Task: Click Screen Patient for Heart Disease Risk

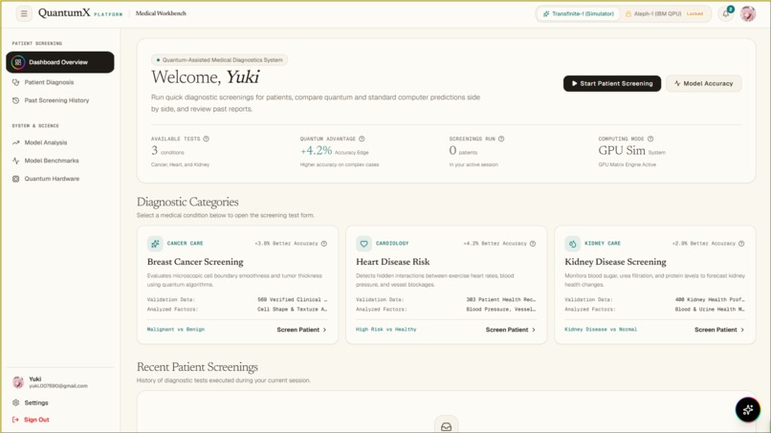Action: pyautogui.click(x=511, y=330)
